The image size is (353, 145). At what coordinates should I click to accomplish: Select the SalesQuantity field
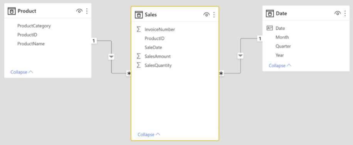(158, 65)
